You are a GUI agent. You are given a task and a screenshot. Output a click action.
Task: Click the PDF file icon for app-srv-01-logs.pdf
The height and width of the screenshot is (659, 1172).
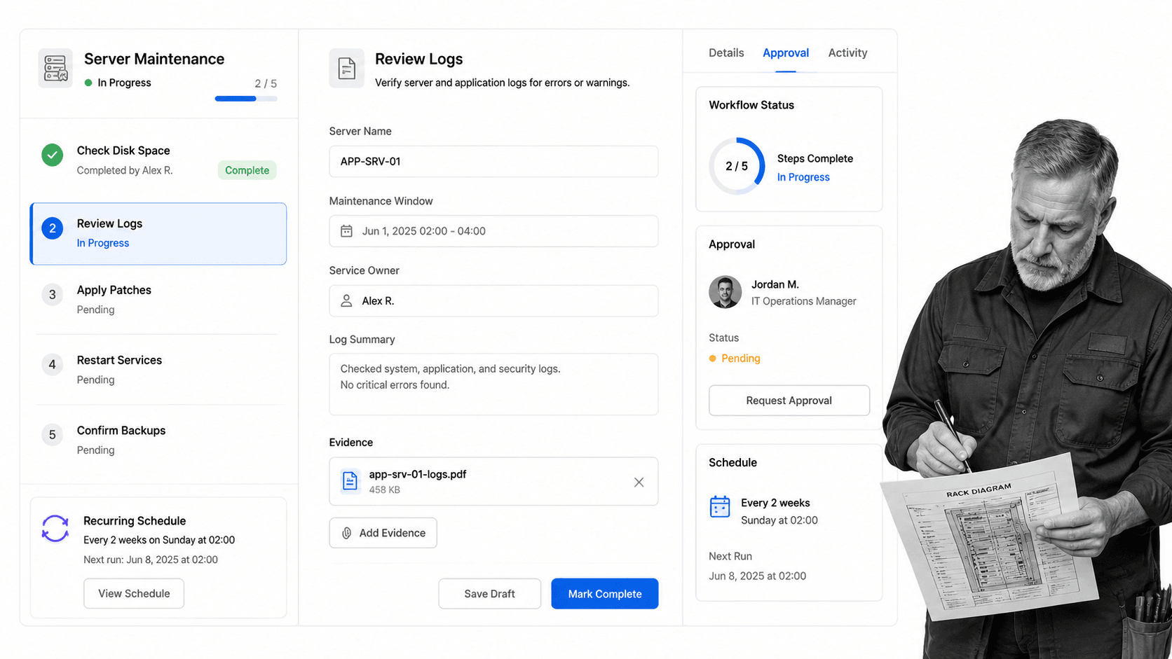[x=350, y=481]
